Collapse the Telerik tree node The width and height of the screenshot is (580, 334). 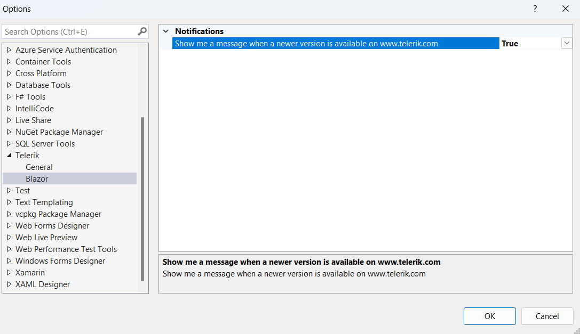pyautogui.click(x=9, y=156)
